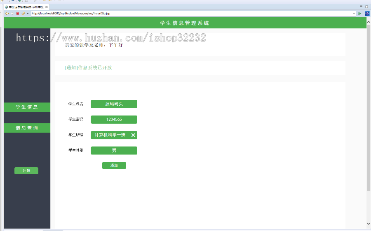
Task: Click the [通知]信息系统已开放 notice text
Action: (88, 68)
